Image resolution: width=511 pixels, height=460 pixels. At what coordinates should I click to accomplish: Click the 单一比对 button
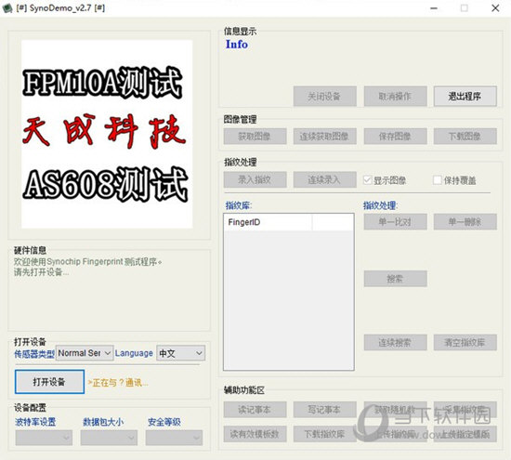point(395,222)
